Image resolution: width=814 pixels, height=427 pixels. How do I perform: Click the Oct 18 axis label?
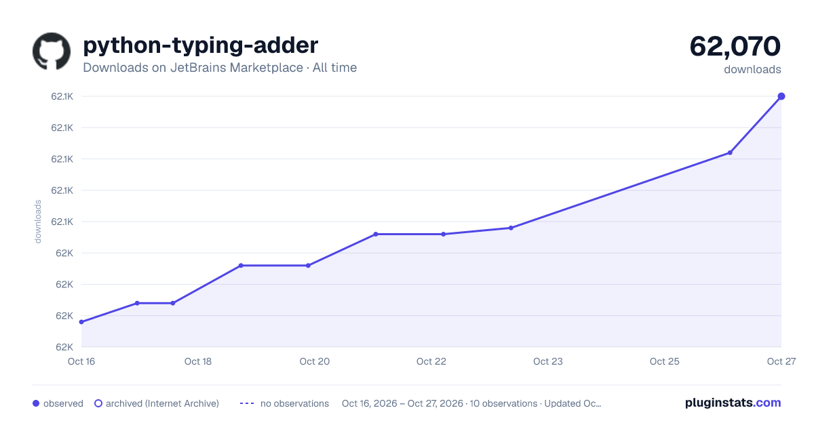(x=198, y=361)
